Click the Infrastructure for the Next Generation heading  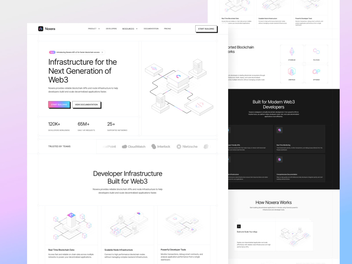pyautogui.click(x=82, y=71)
